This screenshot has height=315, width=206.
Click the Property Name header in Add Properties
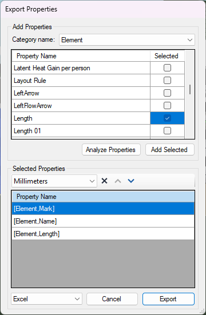point(81,56)
